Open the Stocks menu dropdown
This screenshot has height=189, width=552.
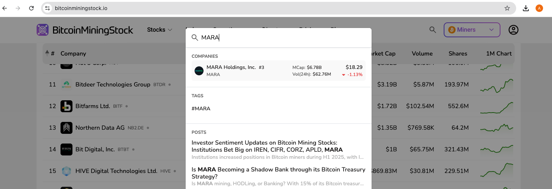click(159, 30)
